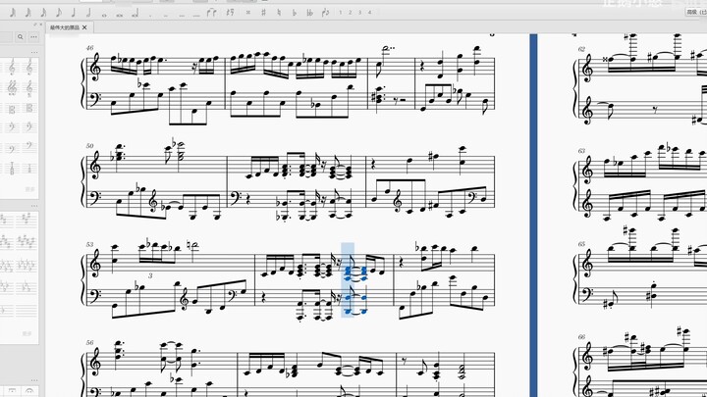This screenshot has height=397, width=707.
Task: Toggle the tie button in note toolbar
Action: pyautogui.click(x=211, y=13)
